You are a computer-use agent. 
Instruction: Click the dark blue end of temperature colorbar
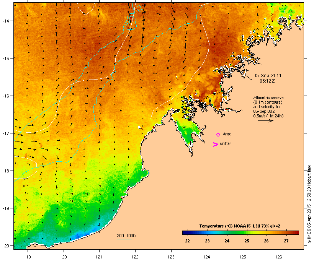point(185,232)
